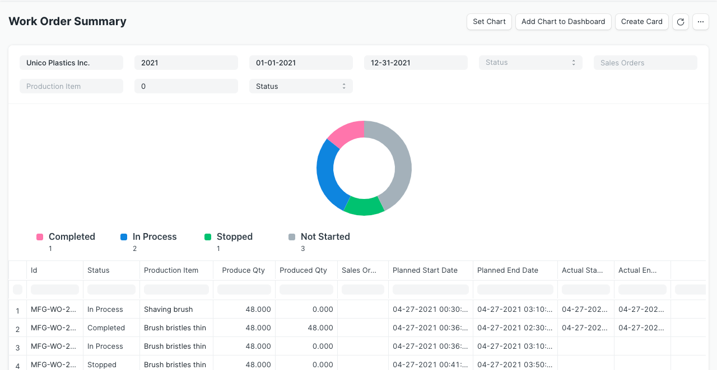Screen dimensions: 717x370
Task: Open the three-dots more options menu
Action: (x=701, y=22)
